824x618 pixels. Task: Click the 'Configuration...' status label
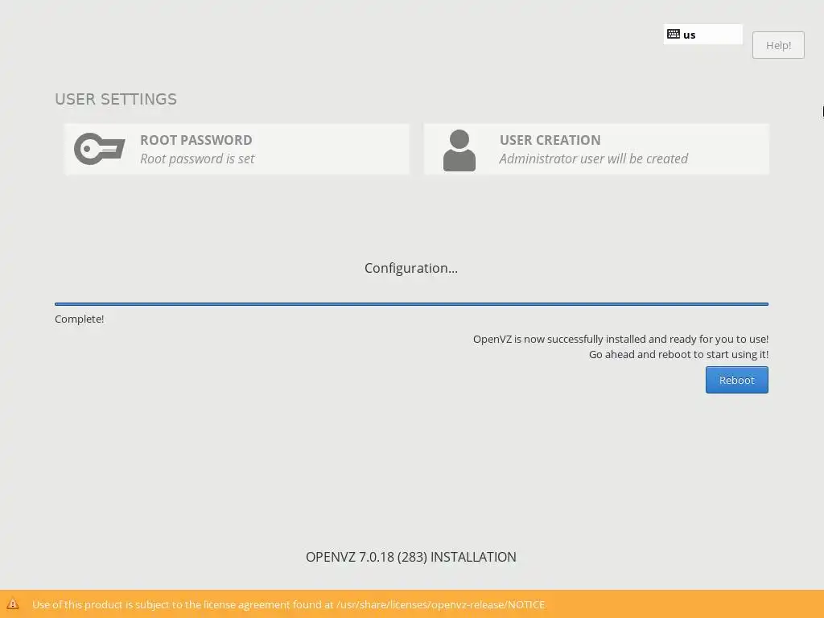tap(411, 268)
